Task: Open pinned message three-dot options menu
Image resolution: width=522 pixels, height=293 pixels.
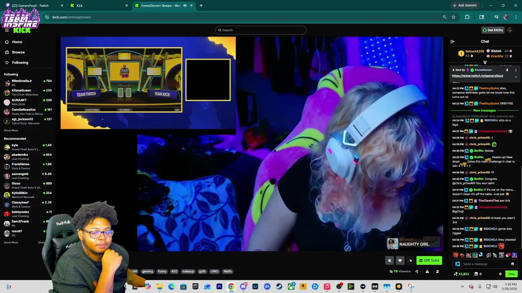Action: 515,70
